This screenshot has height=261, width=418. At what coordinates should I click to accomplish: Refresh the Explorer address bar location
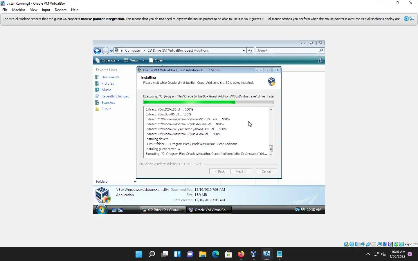pyautogui.click(x=250, y=50)
